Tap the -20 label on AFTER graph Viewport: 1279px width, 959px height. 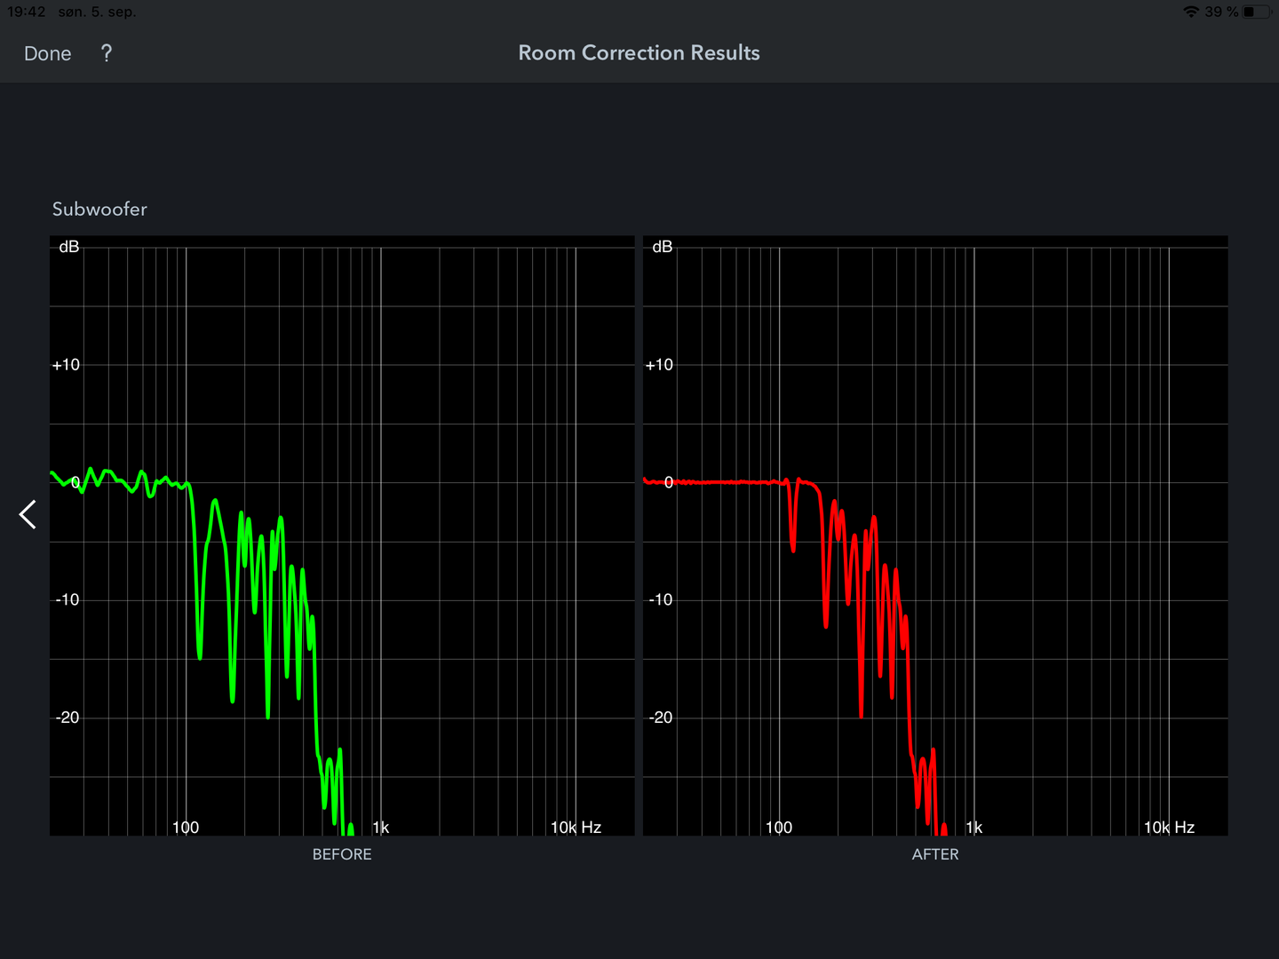click(660, 717)
